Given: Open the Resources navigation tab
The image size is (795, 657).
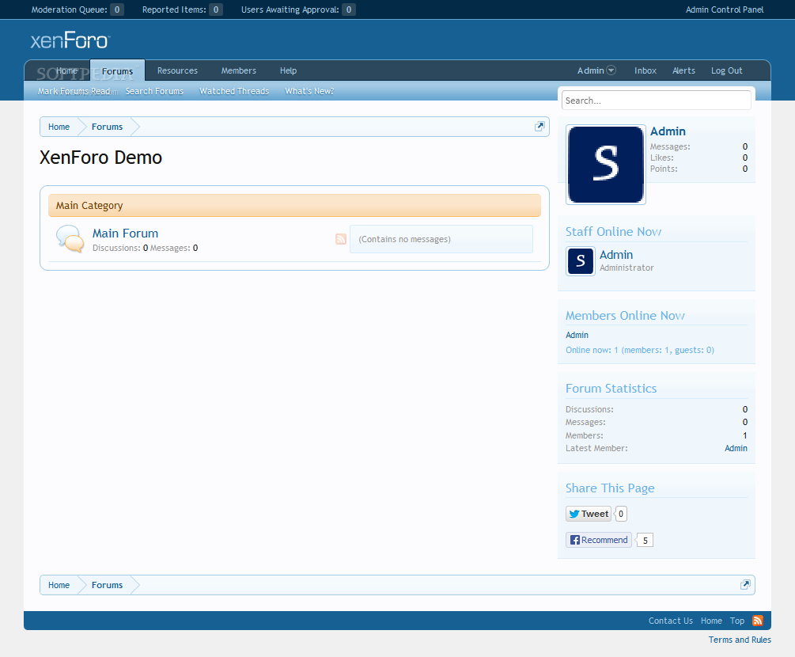Looking at the screenshot, I should [177, 70].
